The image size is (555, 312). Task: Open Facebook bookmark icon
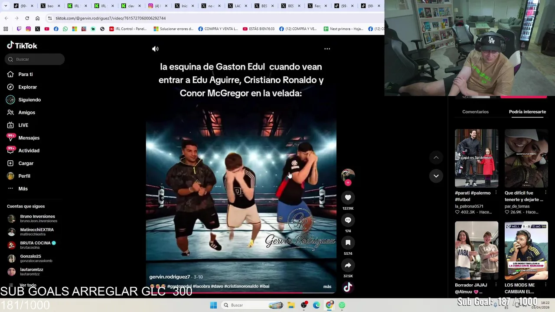click(56, 29)
